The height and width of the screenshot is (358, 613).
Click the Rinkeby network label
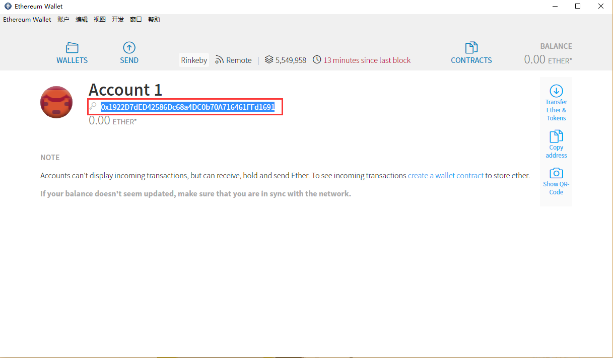(194, 60)
